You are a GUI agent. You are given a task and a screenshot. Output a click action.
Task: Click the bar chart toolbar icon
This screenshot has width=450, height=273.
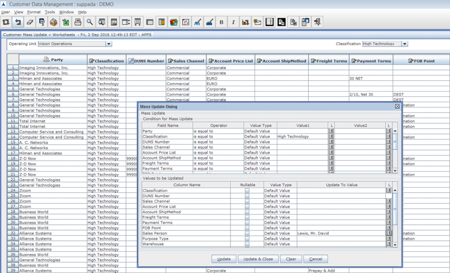(x=245, y=22)
